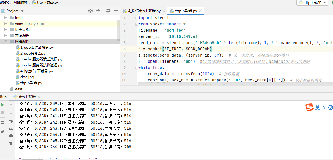The width and height of the screenshot is (333, 160).
Task: Fold the while True block at line 9
Action: click(x=137, y=68)
